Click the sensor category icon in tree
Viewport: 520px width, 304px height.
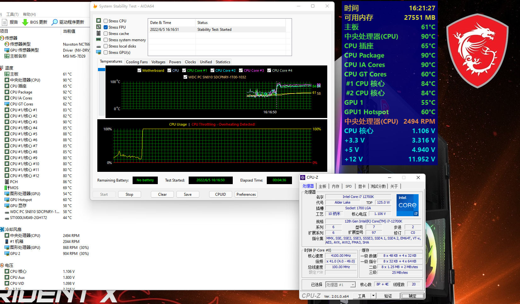(2, 38)
